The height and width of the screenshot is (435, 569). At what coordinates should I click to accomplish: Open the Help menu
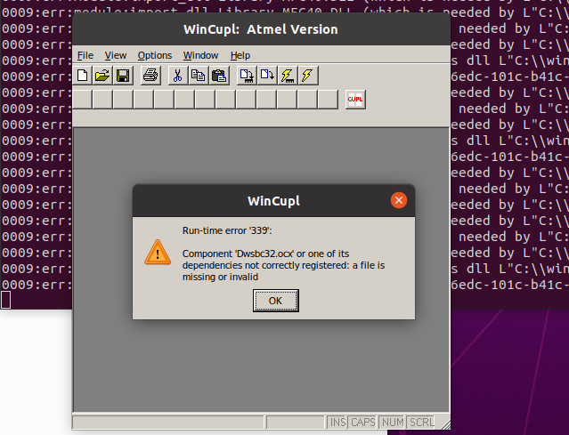(x=240, y=55)
